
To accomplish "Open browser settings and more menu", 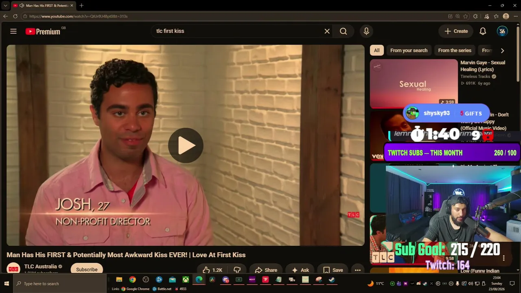I will tap(516, 16).
